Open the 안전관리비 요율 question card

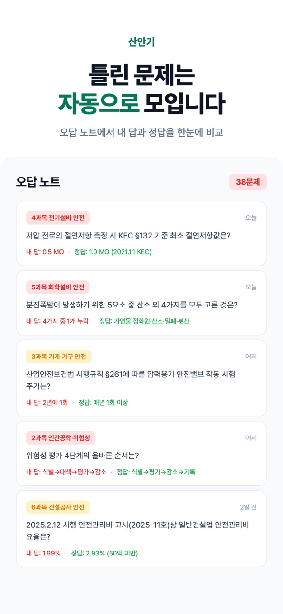pyautogui.click(x=141, y=529)
